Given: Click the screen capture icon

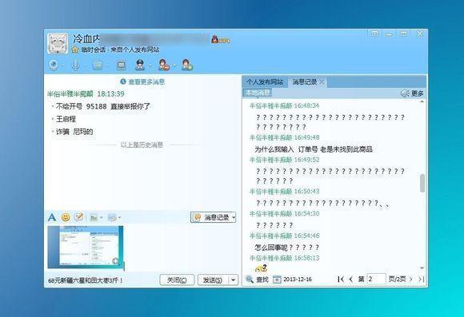Looking at the screenshot, I should (x=112, y=218).
